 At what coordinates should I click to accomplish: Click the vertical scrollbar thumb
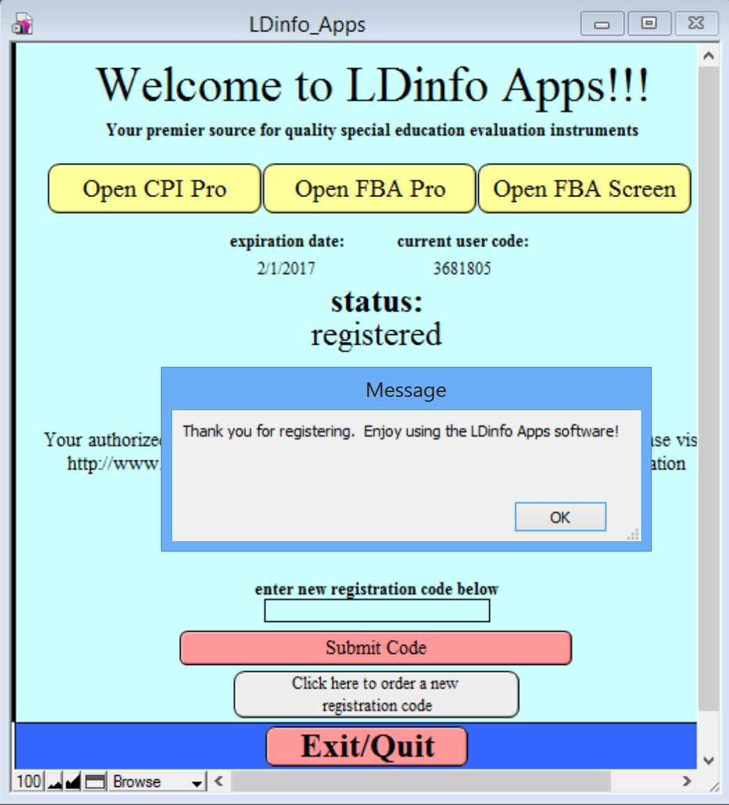click(709, 388)
